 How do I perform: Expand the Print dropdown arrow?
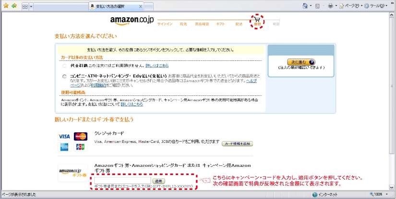tap(336, 6)
